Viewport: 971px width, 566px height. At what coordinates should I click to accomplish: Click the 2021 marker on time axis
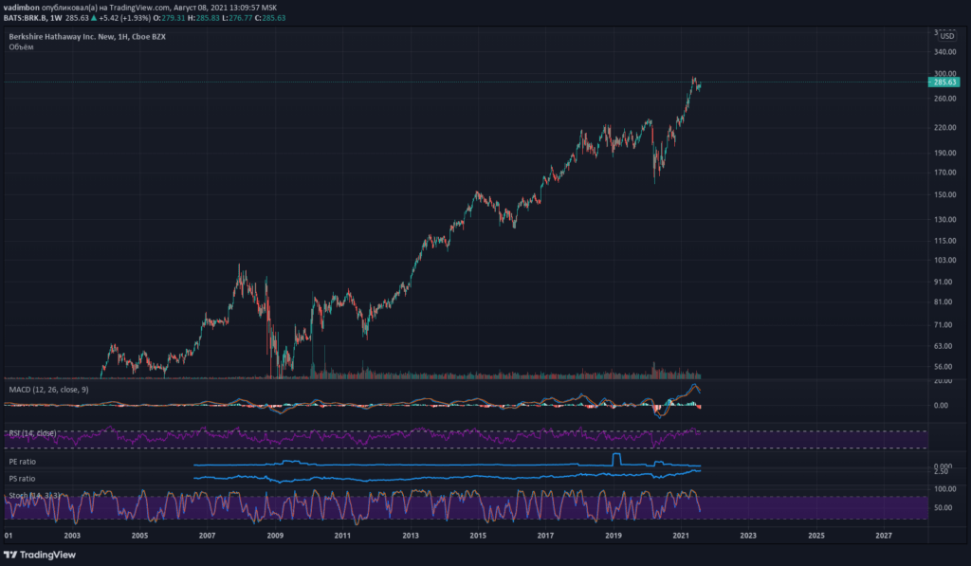[681, 536]
